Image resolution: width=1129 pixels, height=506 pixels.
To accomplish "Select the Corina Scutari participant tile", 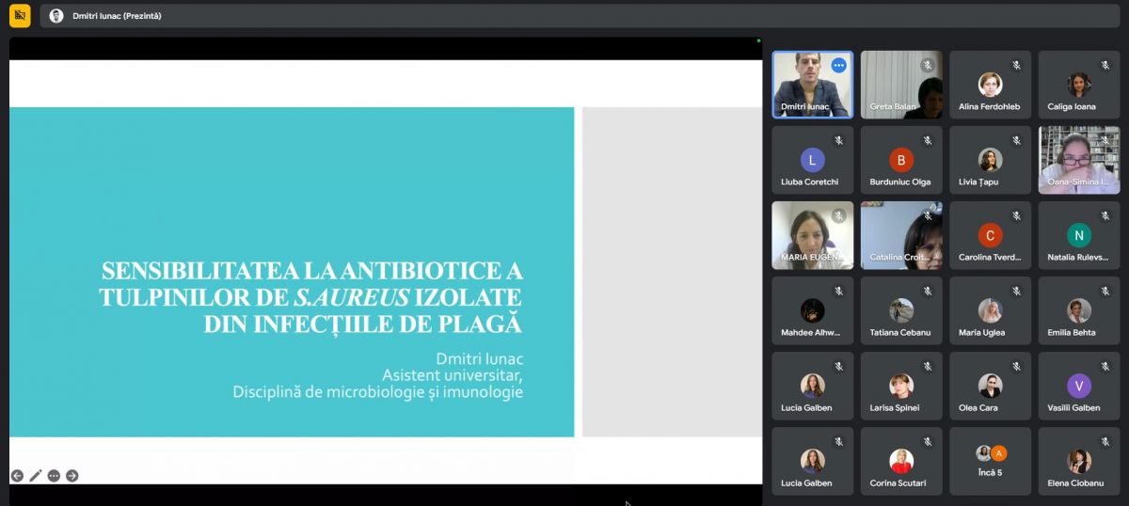I will [x=901, y=461].
